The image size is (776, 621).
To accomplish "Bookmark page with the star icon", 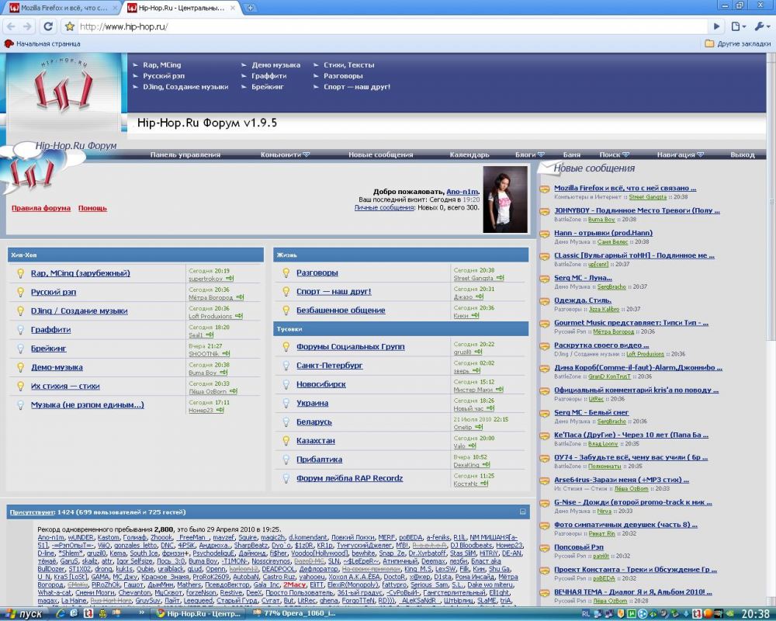I will [x=70, y=26].
